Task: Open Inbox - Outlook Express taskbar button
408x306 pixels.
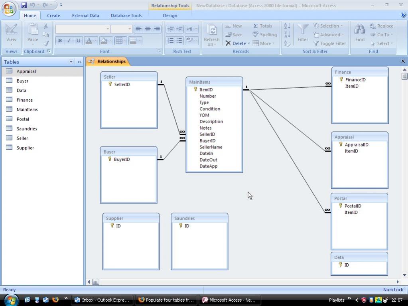Action: coord(102,300)
